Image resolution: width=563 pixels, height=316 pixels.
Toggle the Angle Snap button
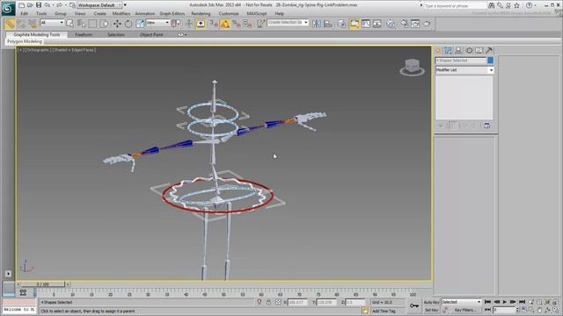[x=225, y=24]
